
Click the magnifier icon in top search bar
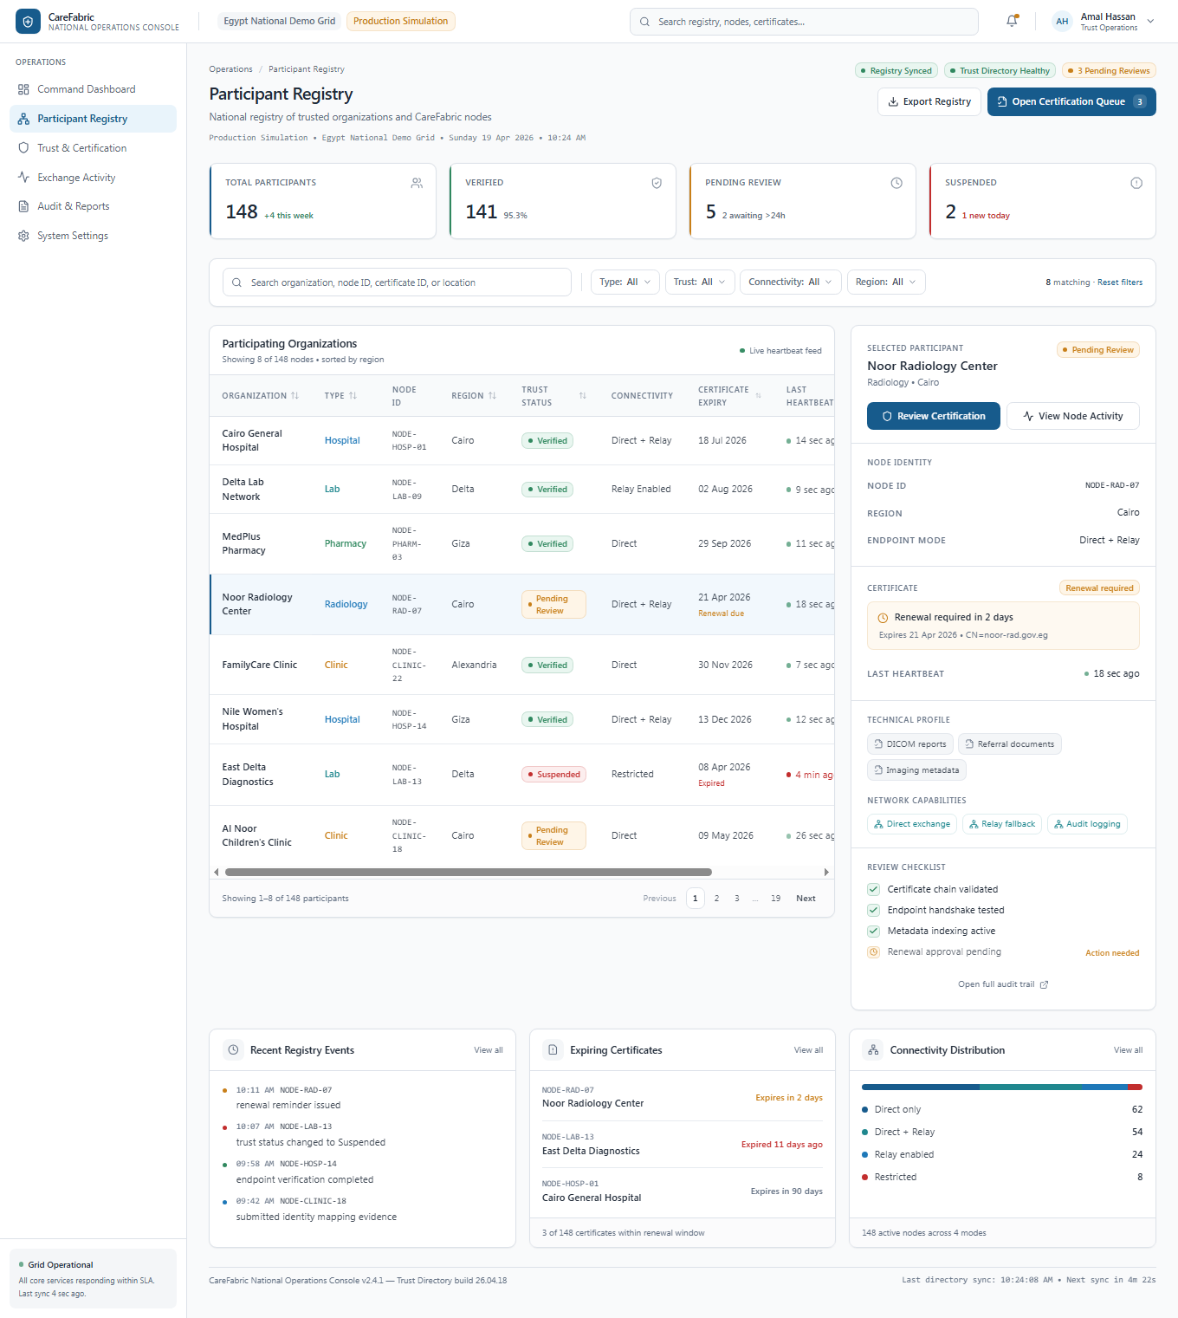(x=644, y=22)
